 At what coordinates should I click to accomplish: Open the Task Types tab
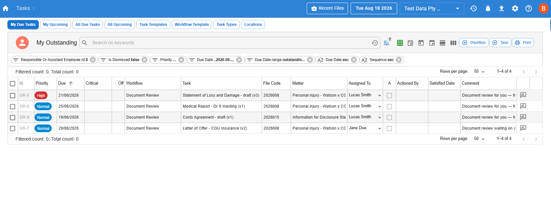point(227,25)
